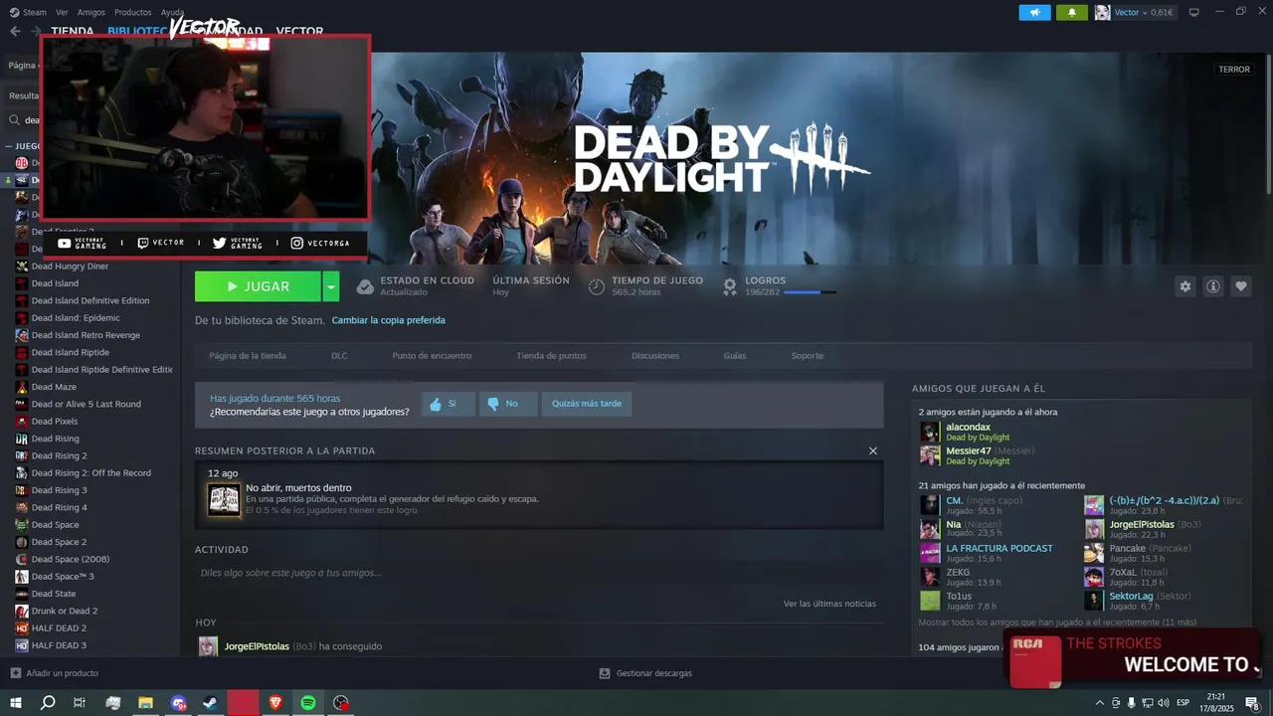
Task: Switch to Página de la tienda tab
Action: pyautogui.click(x=248, y=356)
